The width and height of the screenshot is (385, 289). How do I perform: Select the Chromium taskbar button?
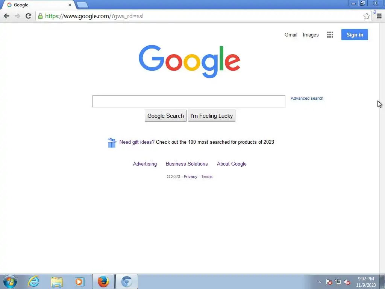pyautogui.click(x=126, y=281)
